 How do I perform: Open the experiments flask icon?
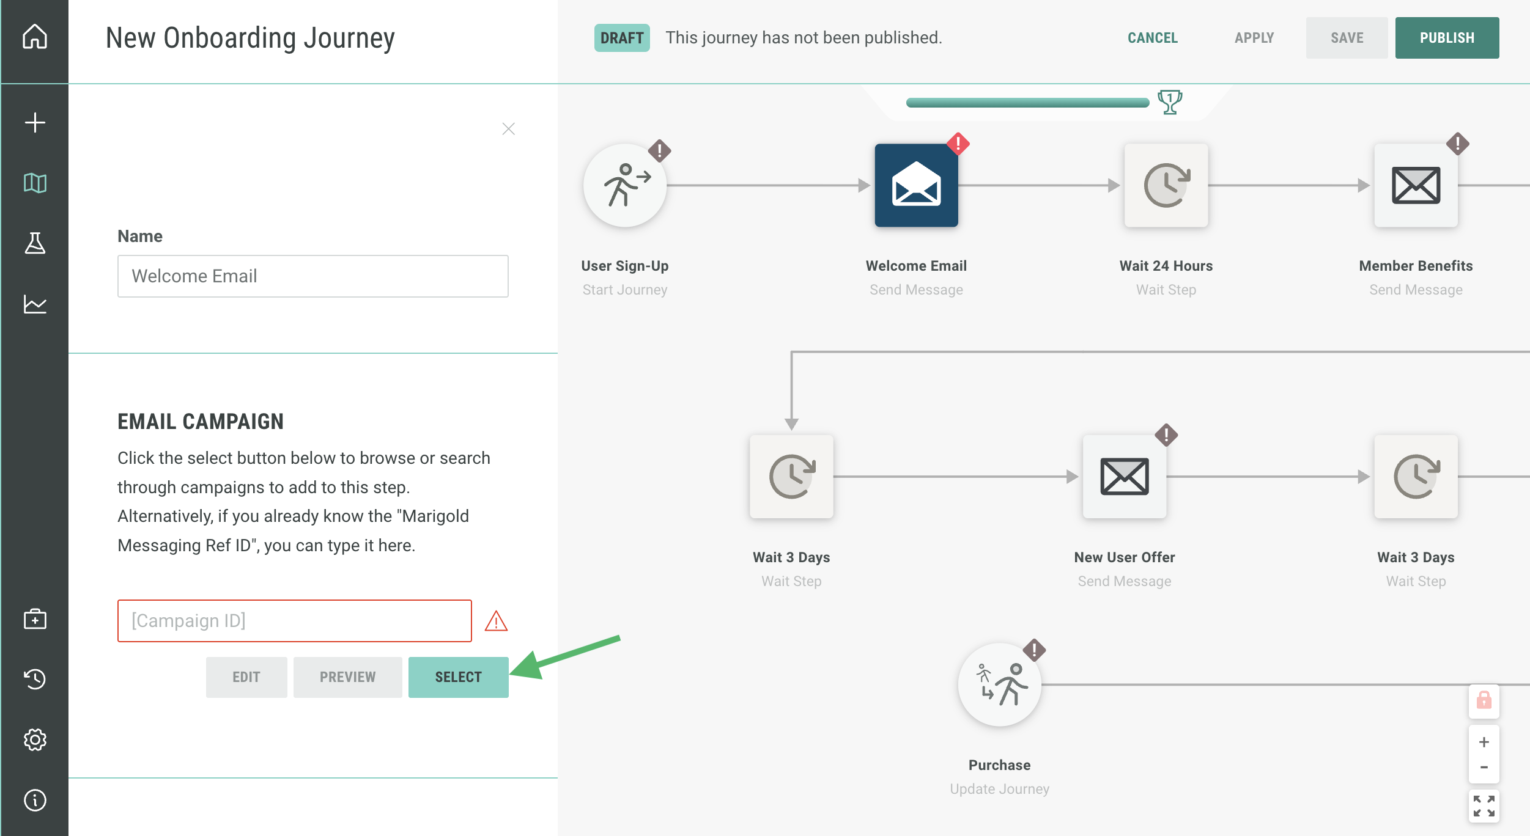click(x=35, y=243)
